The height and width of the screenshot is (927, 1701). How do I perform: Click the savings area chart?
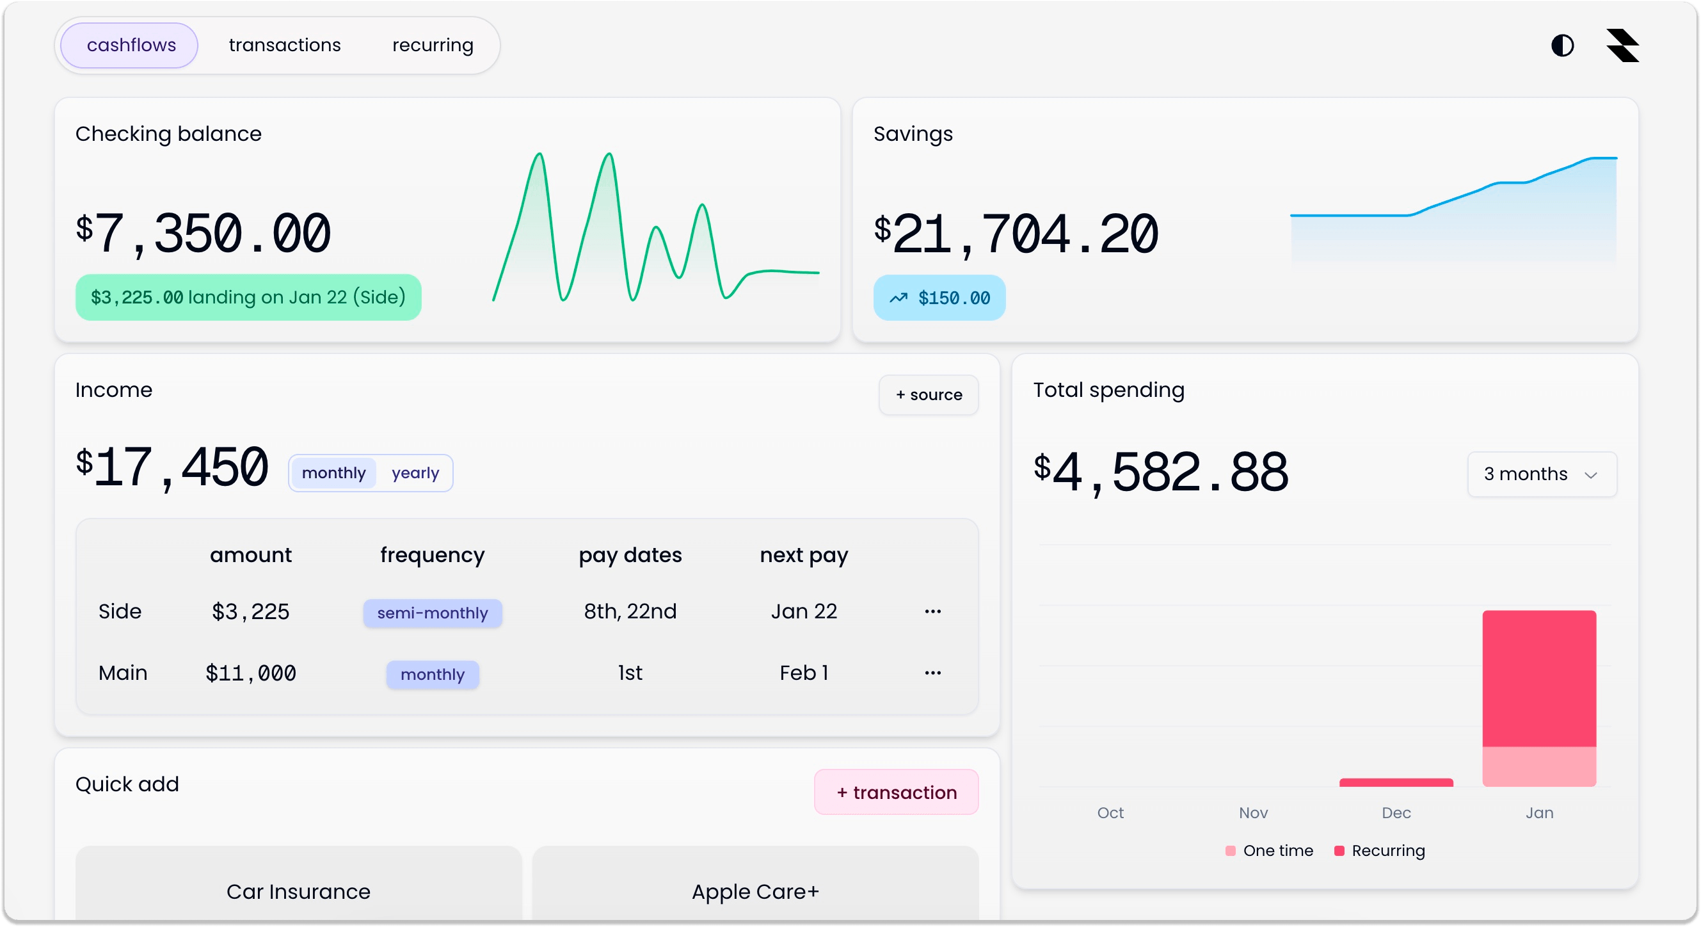[1453, 210]
